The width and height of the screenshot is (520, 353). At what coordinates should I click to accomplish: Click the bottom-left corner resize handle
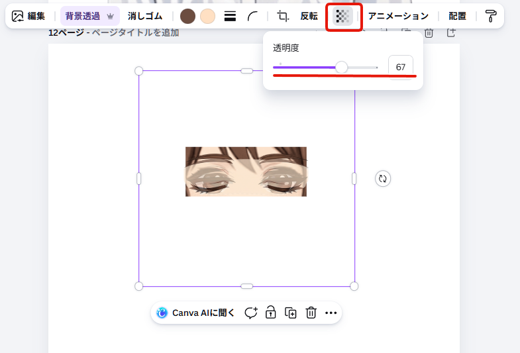pos(138,286)
